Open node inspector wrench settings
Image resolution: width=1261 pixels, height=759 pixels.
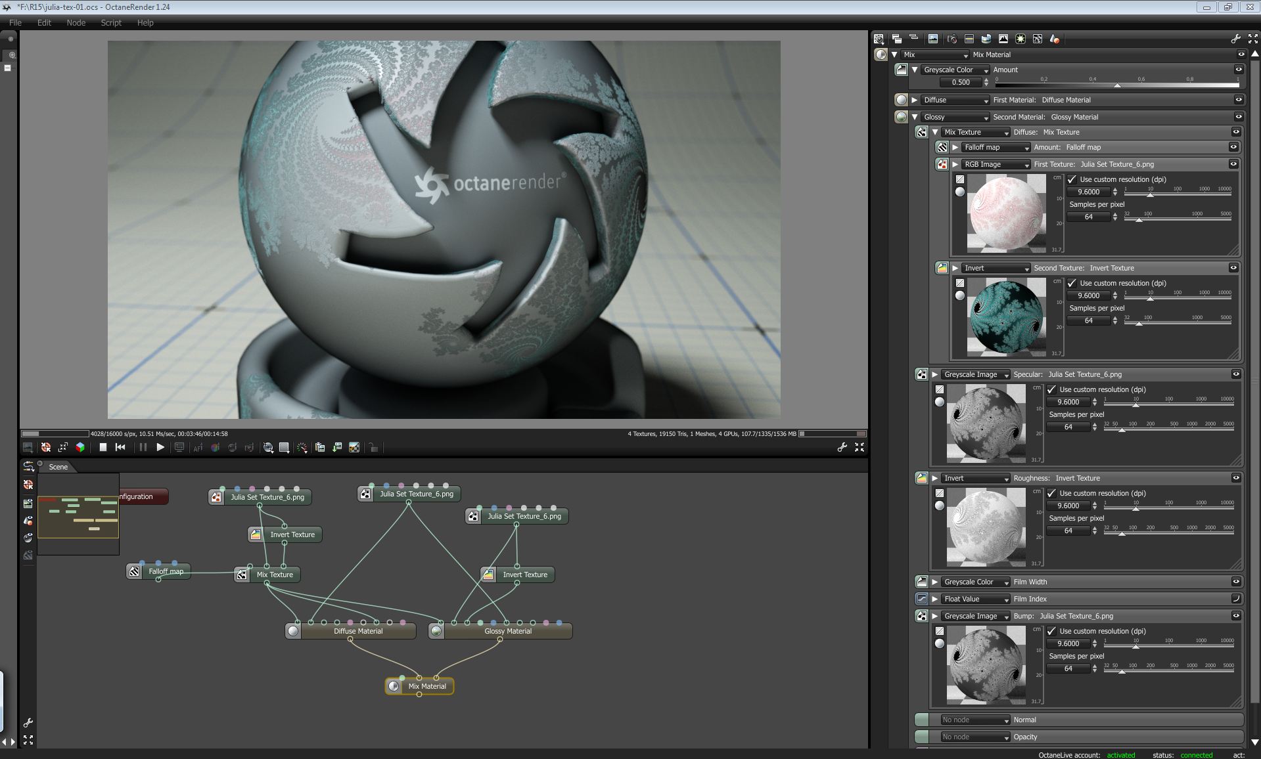(x=1235, y=39)
